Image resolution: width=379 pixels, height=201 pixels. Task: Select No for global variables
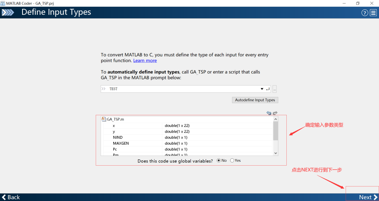pyautogui.click(x=219, y=160)
